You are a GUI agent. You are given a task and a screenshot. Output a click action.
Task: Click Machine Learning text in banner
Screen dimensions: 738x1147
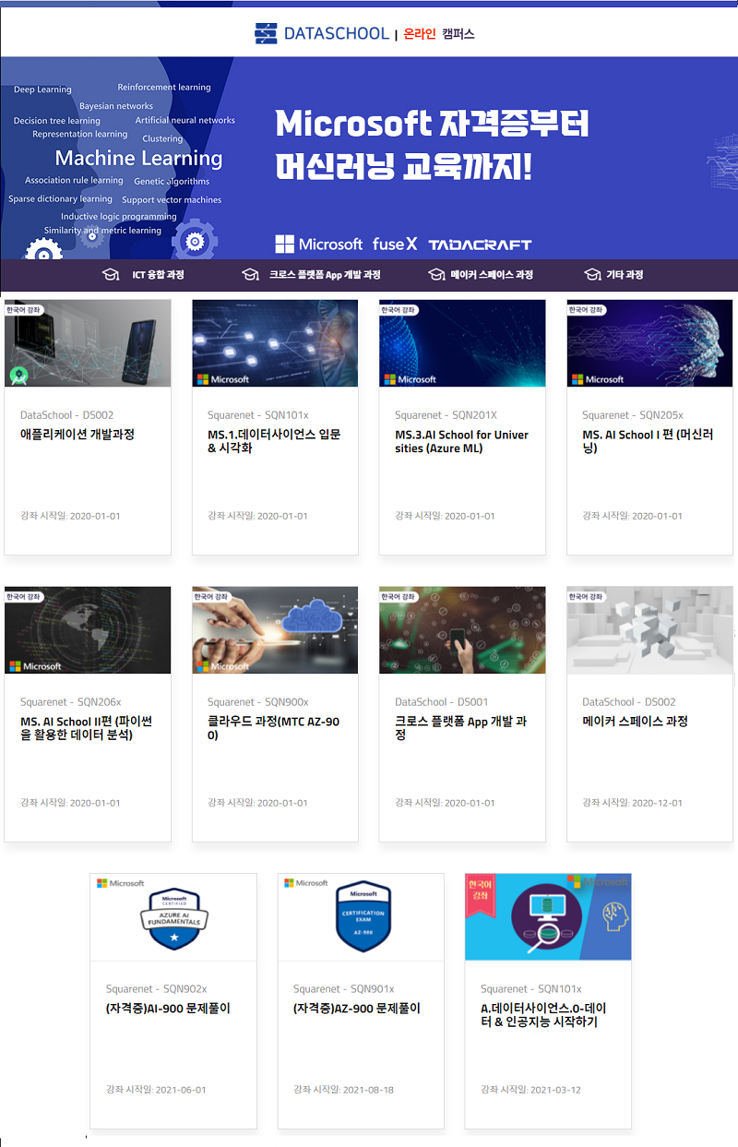(138, 158)
